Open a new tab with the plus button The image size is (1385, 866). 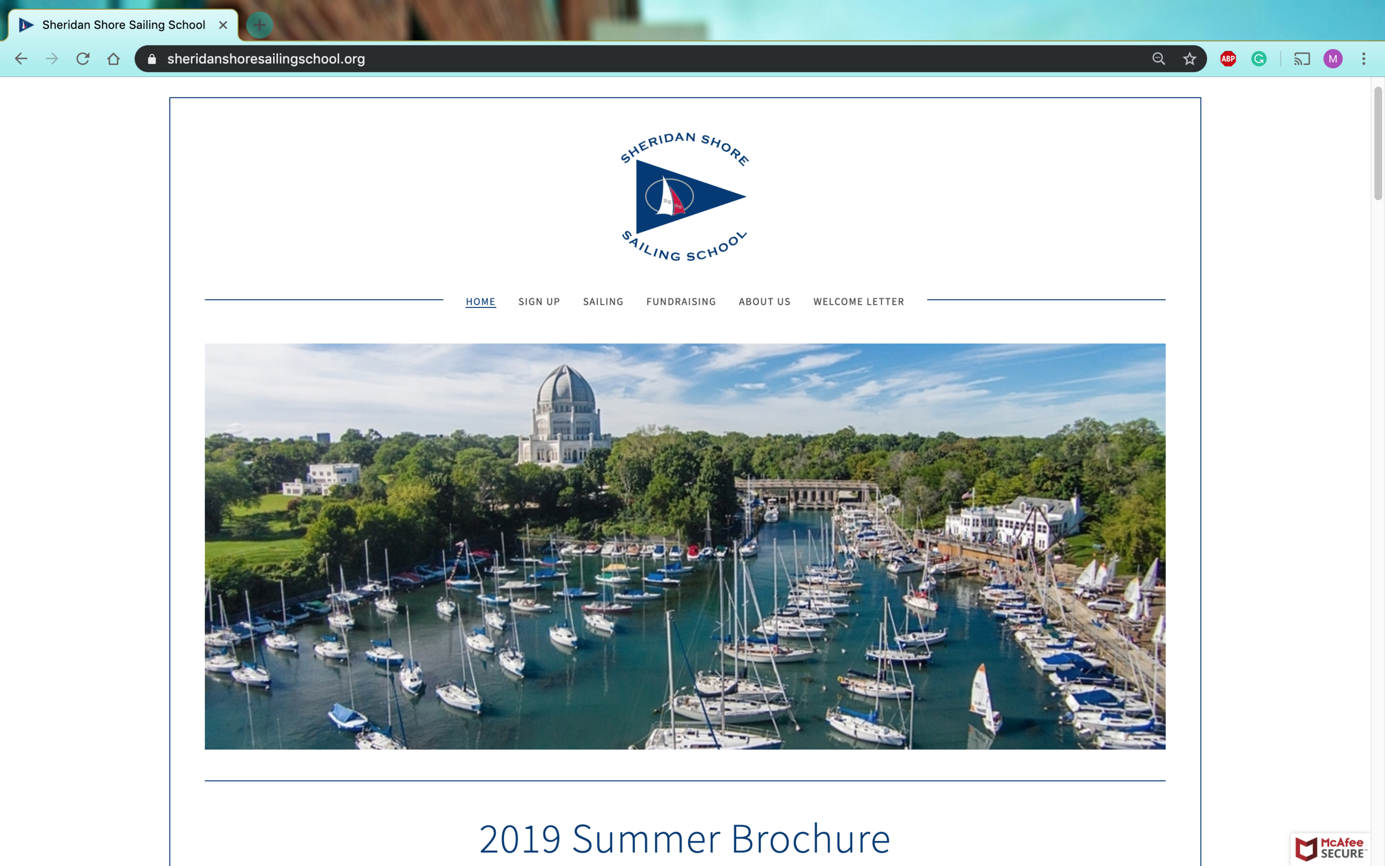259,24
